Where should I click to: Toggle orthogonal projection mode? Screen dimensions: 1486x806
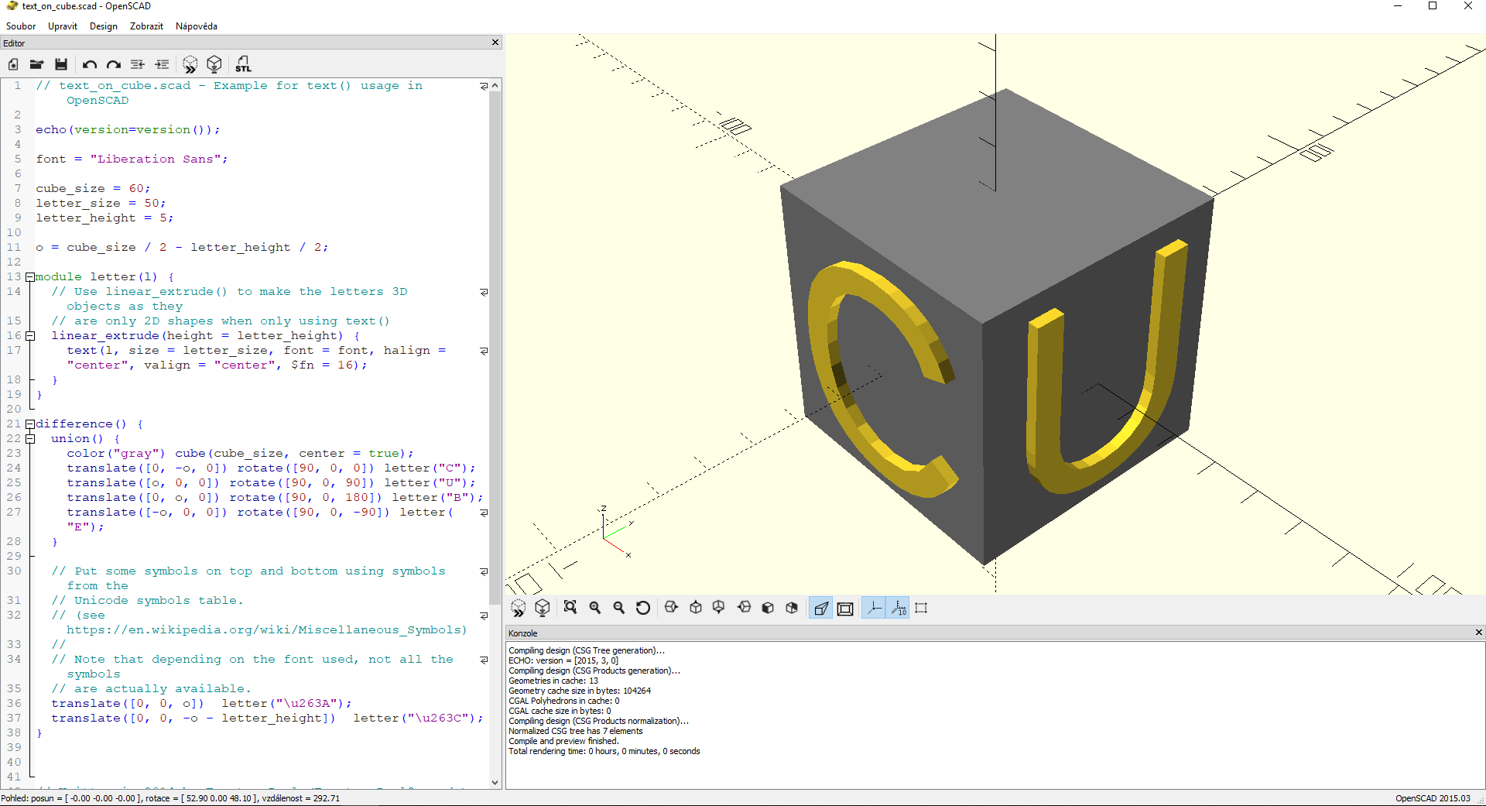coord(844,608)
